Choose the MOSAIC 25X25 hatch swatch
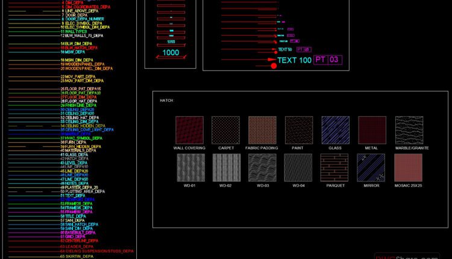This screenshot has width=452, height=259. click(x=408, y=167)
